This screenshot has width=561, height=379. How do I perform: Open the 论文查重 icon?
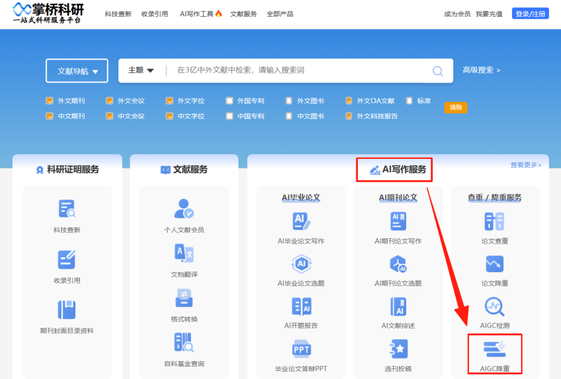[x=495, y=221]
